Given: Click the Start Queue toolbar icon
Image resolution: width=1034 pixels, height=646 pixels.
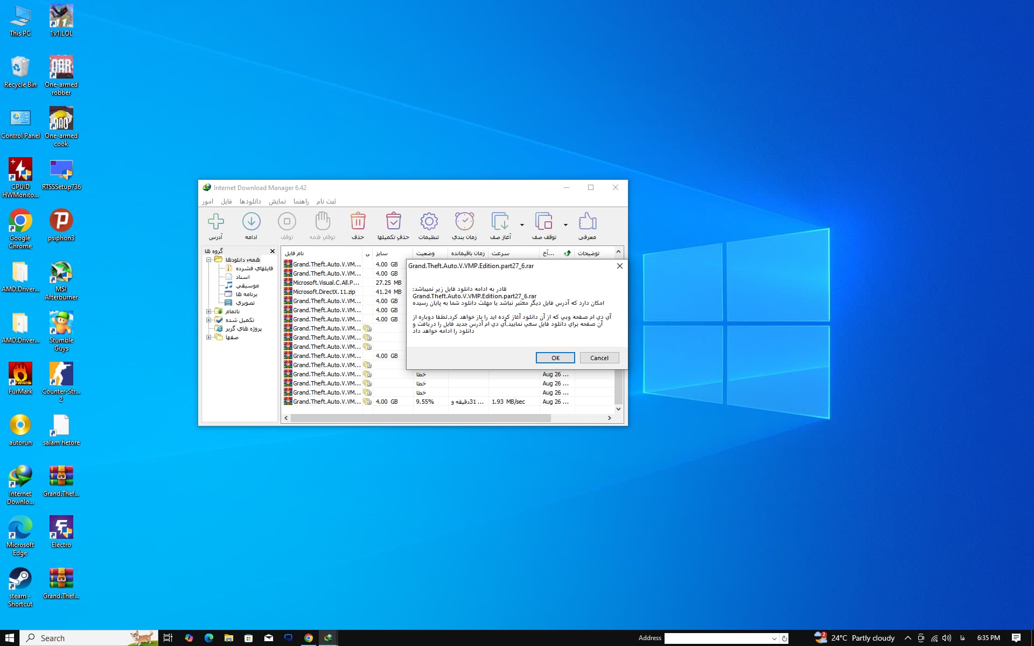Looking at the screenshot, I should [500, 222].
